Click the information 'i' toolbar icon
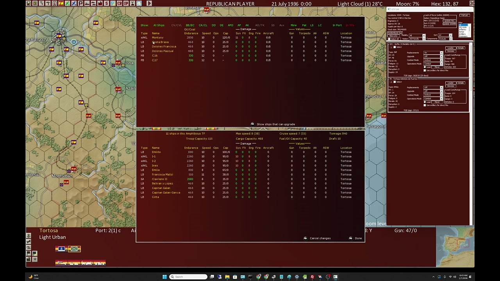The height and width of the screenshot is (281, 500). click(54, 3)
